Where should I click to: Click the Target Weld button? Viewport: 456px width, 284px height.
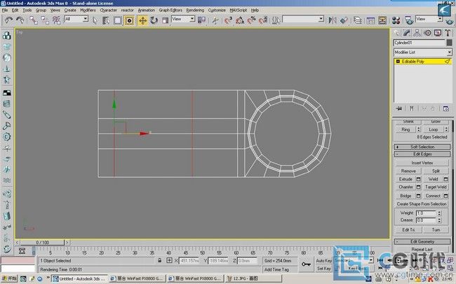tap(436, 187)
